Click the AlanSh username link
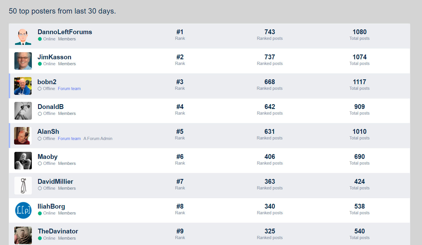This screenshot has width=422, height=245. 48,132
